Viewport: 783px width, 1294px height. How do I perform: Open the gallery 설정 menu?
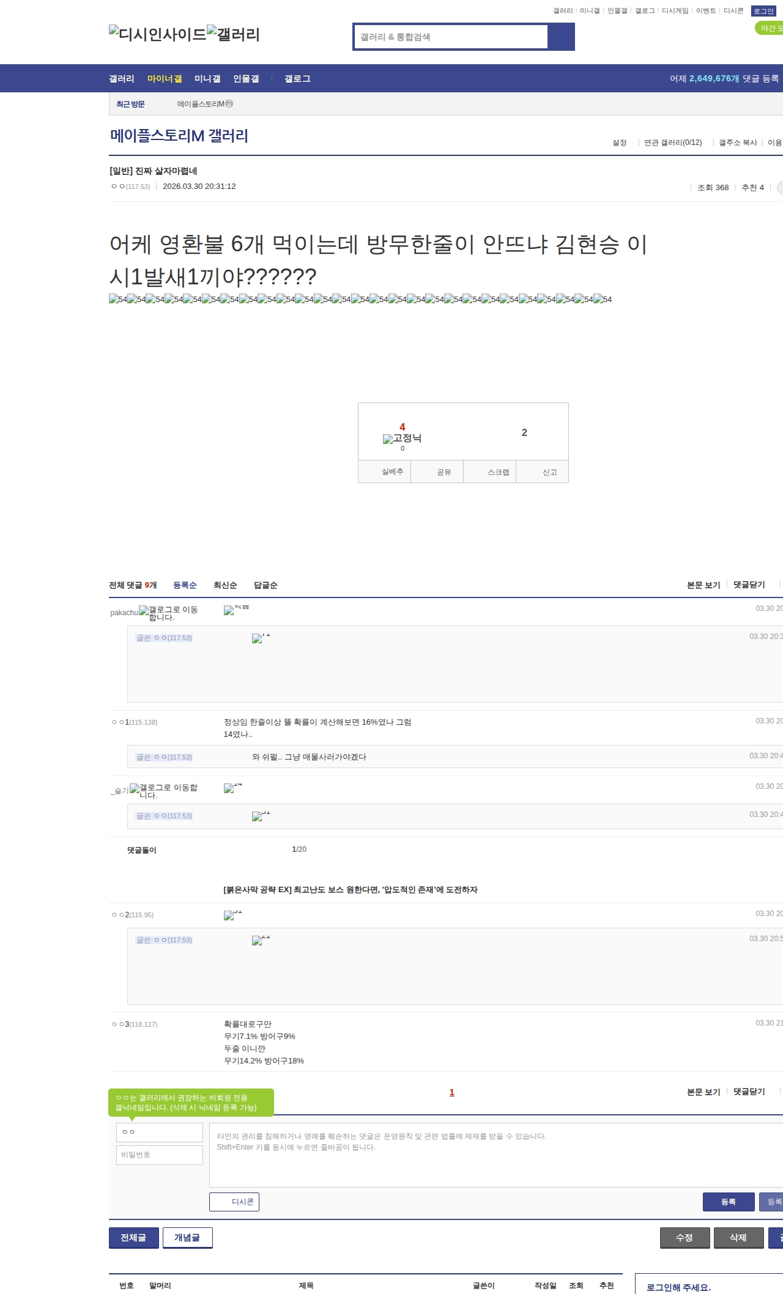click(620, 142)
